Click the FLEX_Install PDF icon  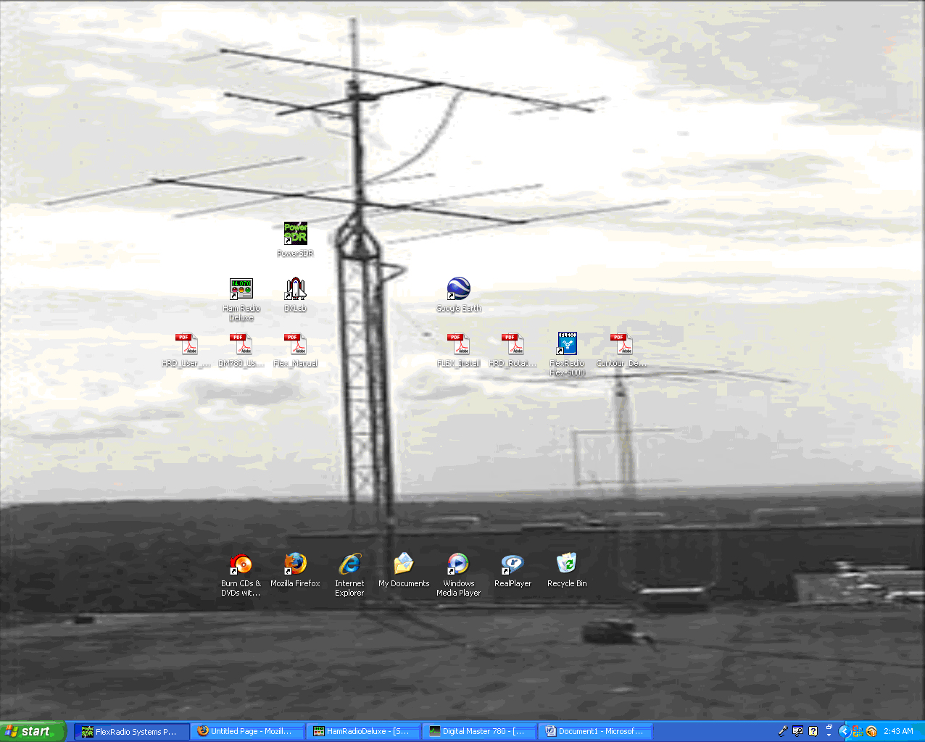[x=458, y=344]
